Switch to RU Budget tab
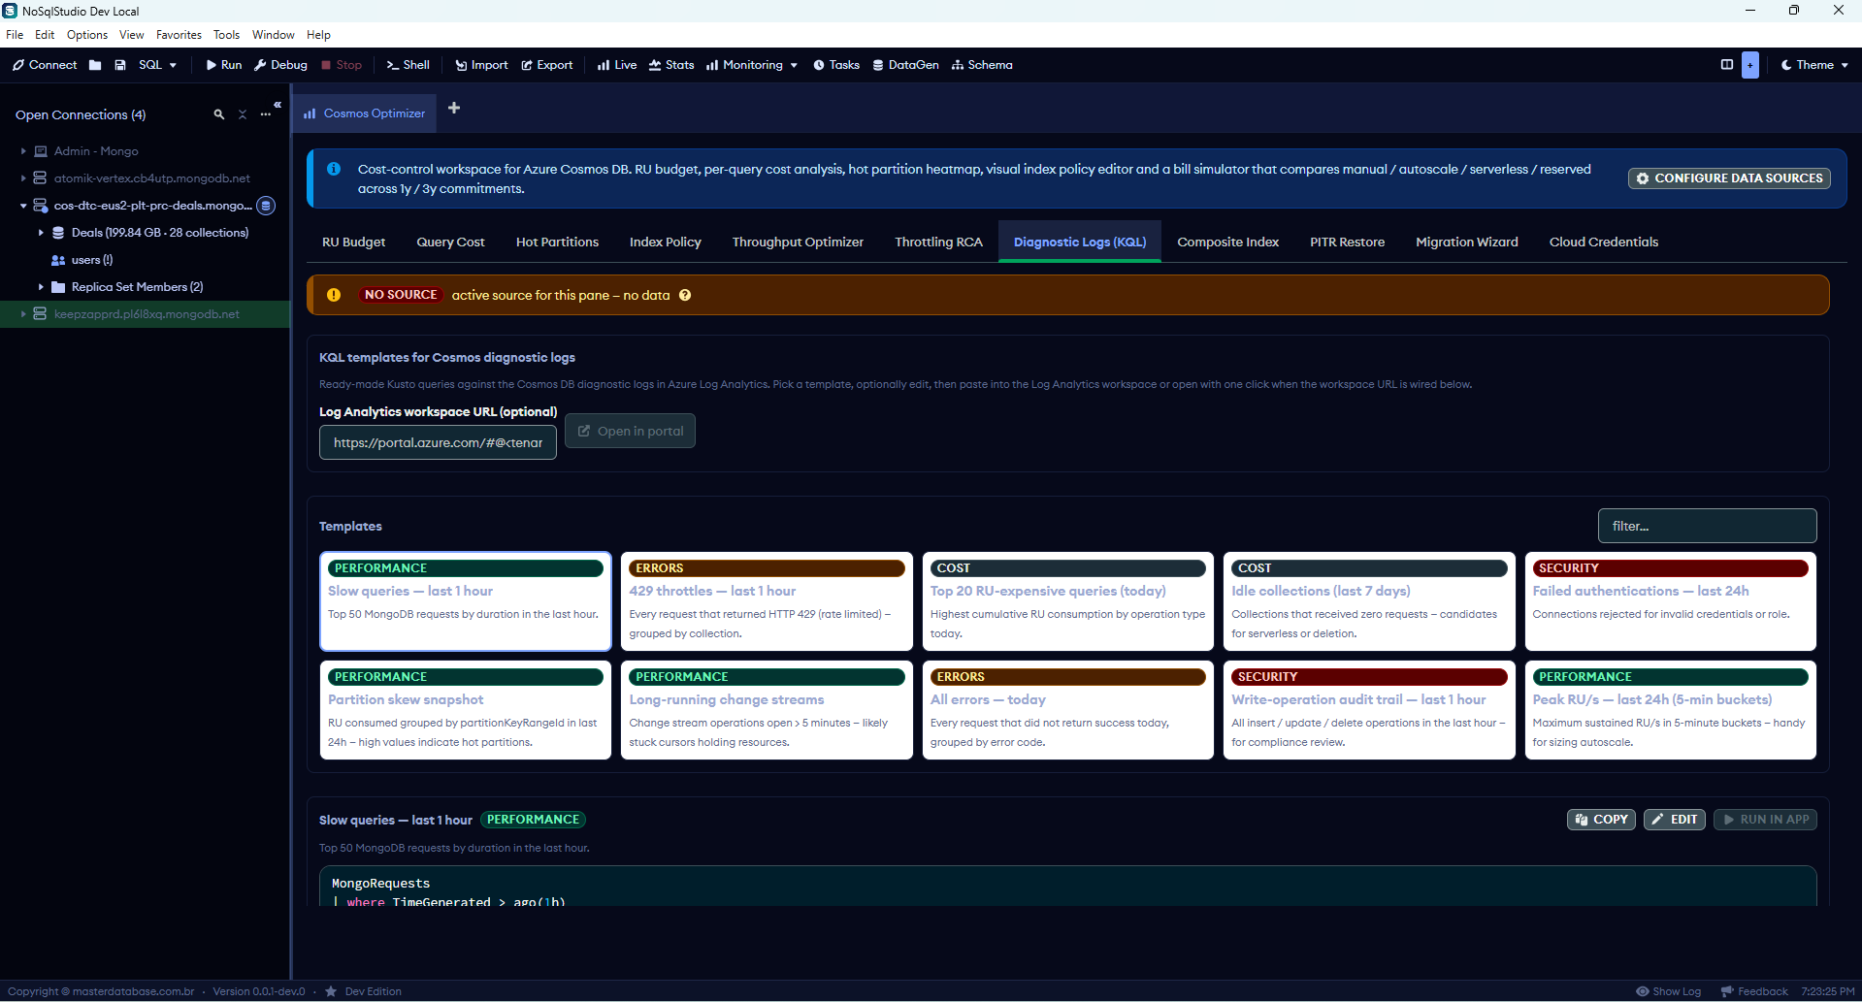1862x1002 pixels. [x=353, y=242]
